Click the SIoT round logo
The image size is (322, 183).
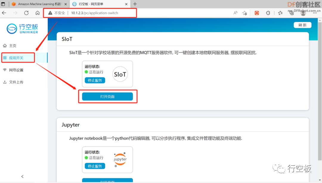[x=120, y=74]
